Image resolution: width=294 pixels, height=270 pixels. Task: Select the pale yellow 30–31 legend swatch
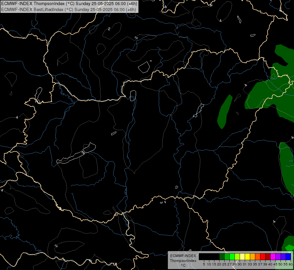point(242,256)
